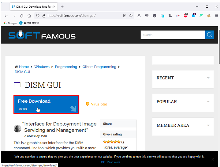Go back with the browser back arrow
Screen dimensions: 220x167
pos(6,16)
